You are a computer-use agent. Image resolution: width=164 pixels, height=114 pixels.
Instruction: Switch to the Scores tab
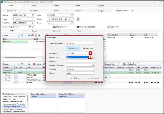pyautogui.click(x=35, y=31)
